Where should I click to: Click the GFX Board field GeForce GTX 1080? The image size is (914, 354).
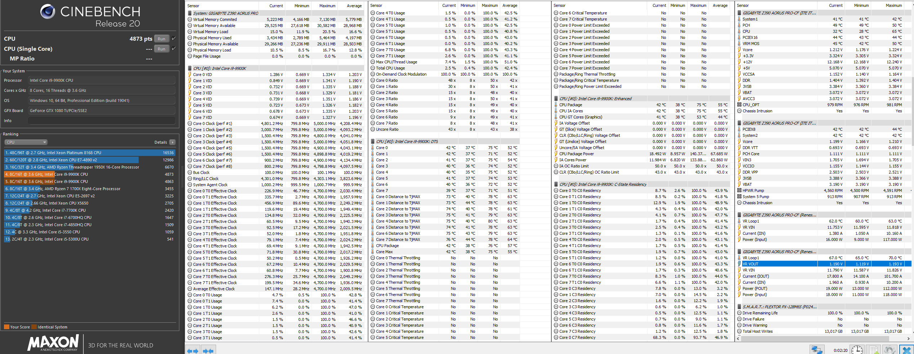pyautogui.click(x=102, y=111)
